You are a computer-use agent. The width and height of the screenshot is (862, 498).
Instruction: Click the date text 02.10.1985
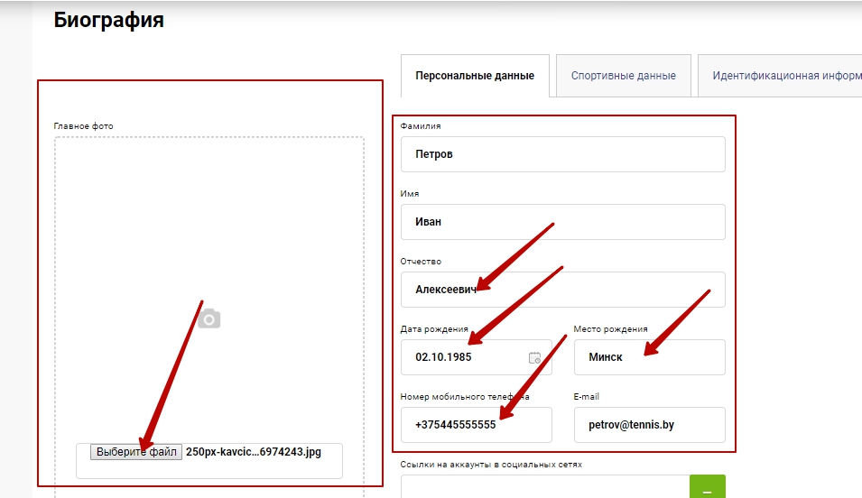(x=443, y=357)
